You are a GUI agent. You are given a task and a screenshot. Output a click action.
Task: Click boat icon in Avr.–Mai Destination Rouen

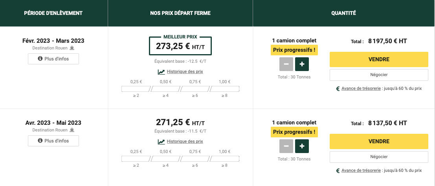(72, 130)
